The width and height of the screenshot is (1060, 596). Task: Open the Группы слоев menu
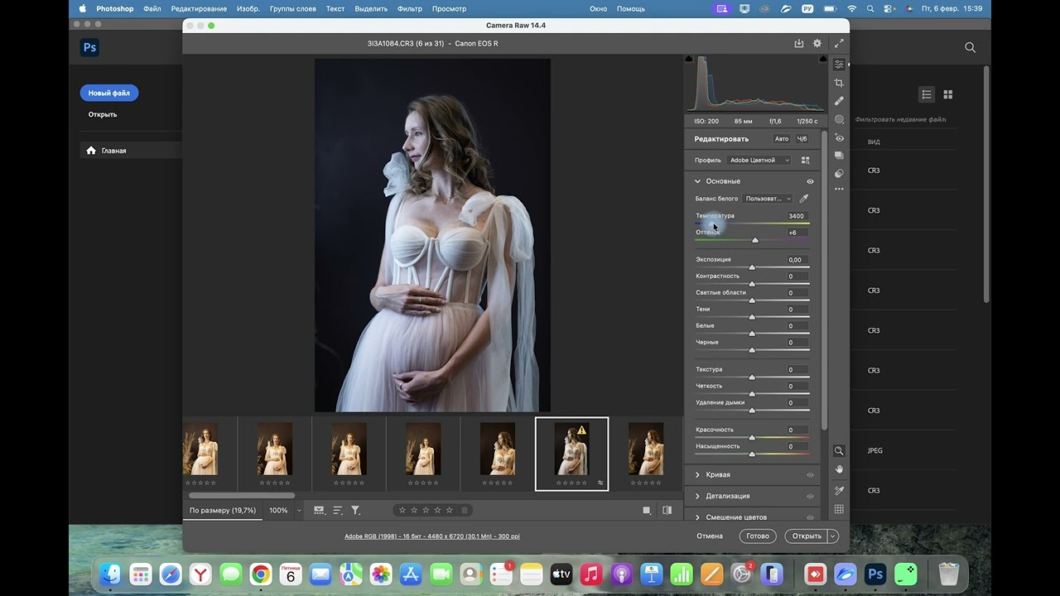pos(293,8)
